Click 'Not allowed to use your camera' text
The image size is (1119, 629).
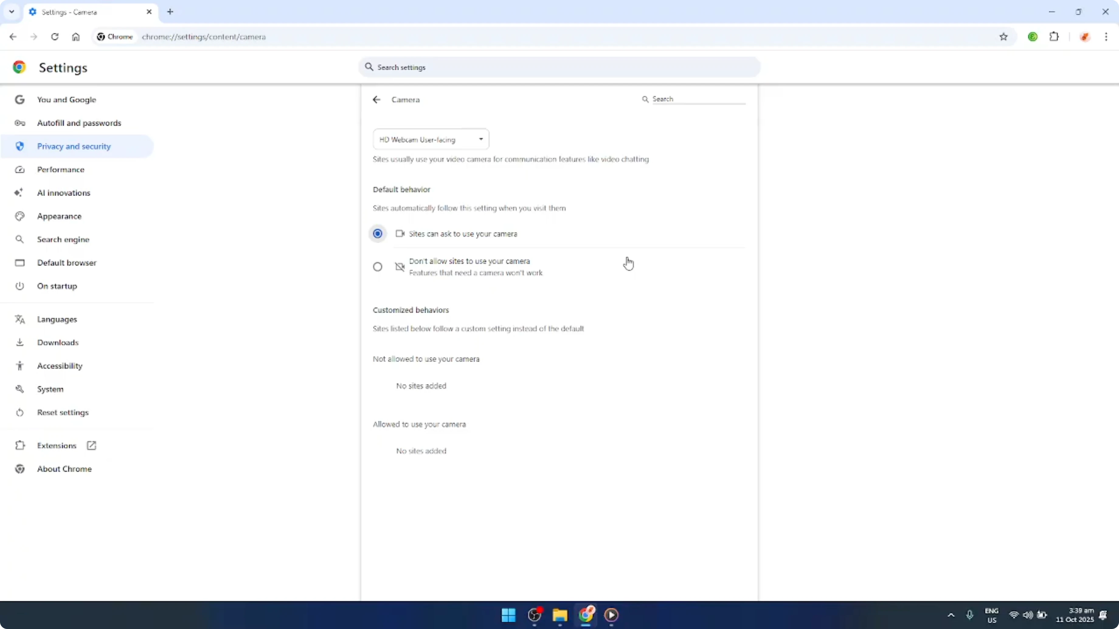coord(426,359)
